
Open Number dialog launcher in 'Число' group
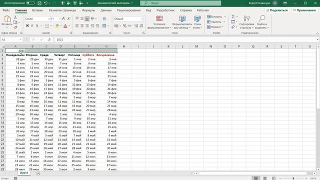[x=143, y=33]
